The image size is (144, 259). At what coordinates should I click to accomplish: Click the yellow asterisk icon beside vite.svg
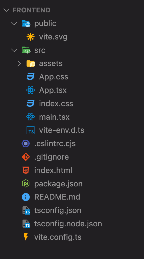click(x=31, y=37)
